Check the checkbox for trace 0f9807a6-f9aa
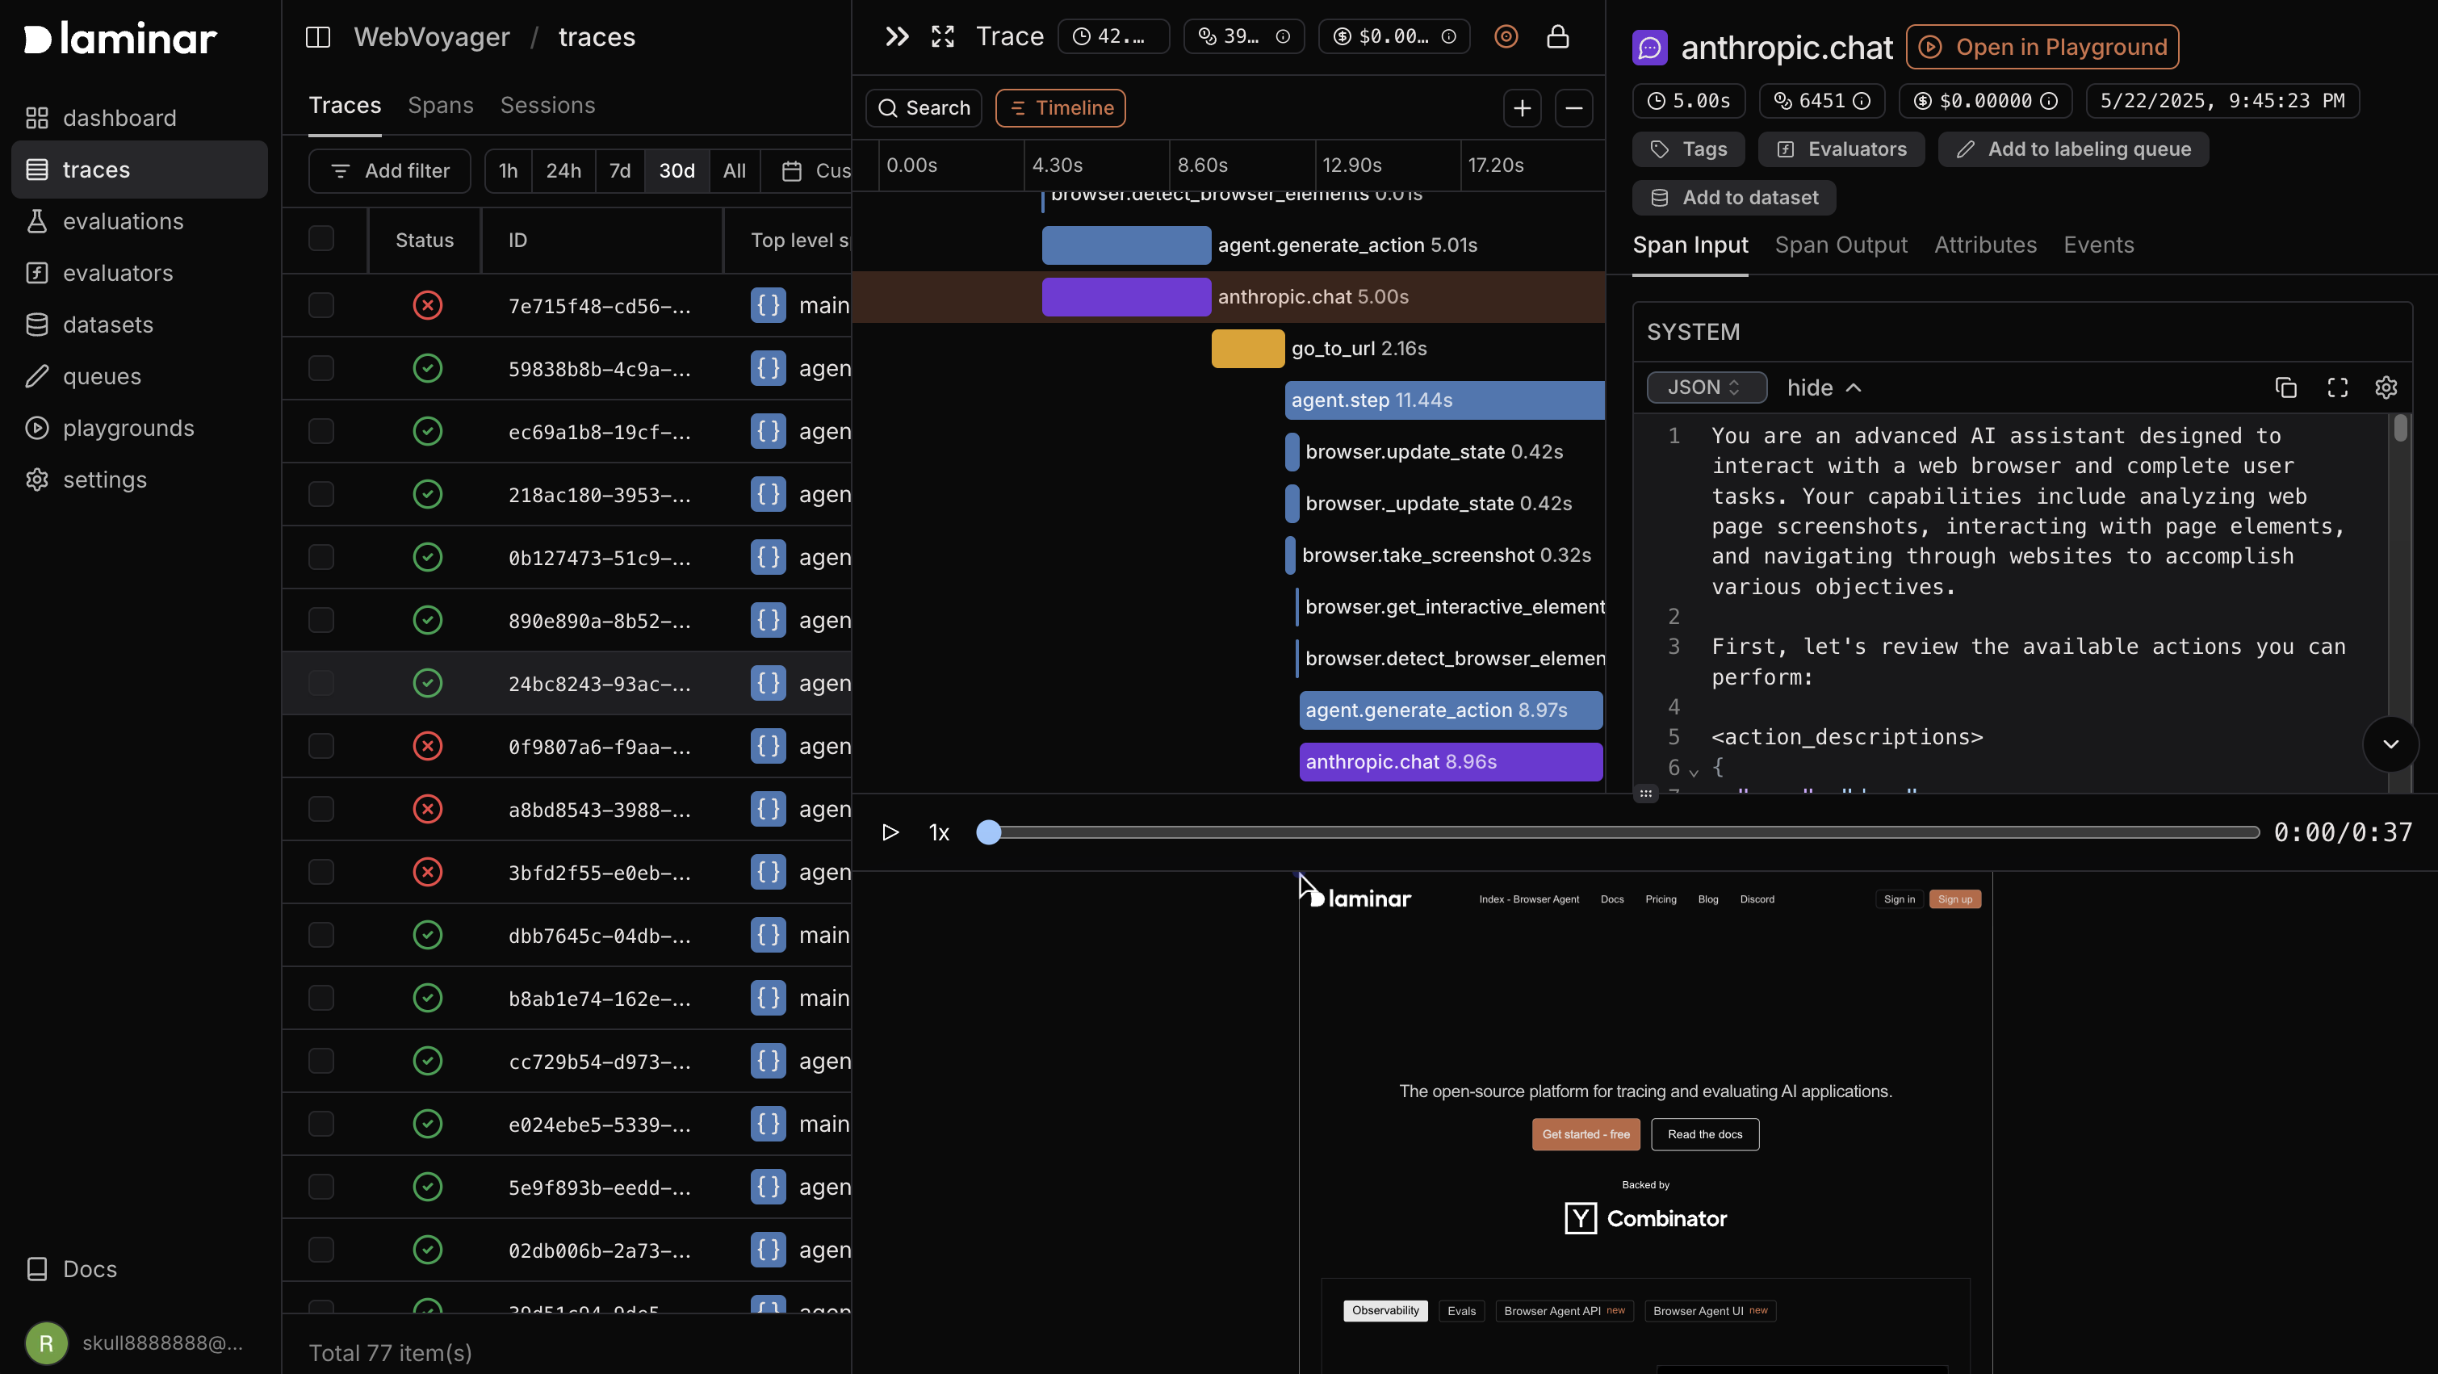The height and width of the screenshot is (1374, 2438). point(320,746)
